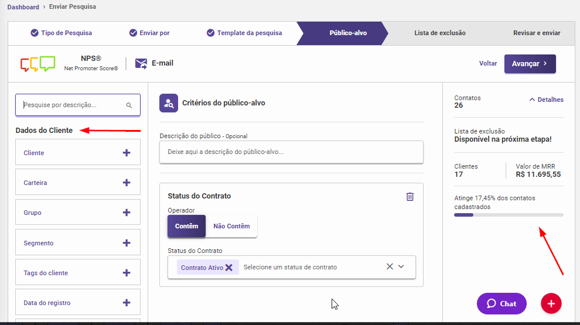This screenshot has width=580, height=325.
Task: Remove the Contrato Ativo tag
Action: coord(229,268)
